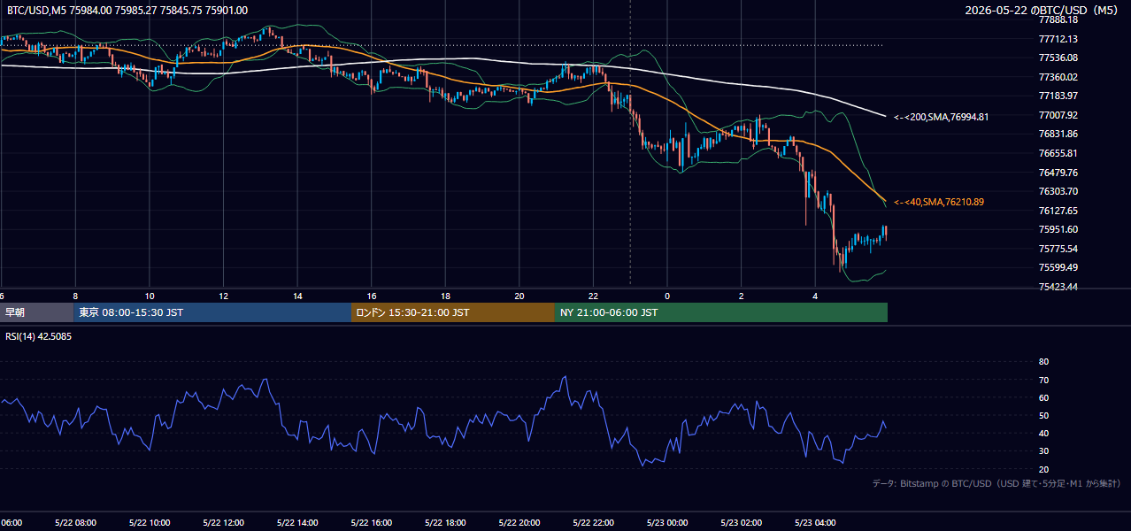Click the bottom date label 5/22 16:00
Image resolution: width=1131 pixels, height=531 pixels.
371,522
